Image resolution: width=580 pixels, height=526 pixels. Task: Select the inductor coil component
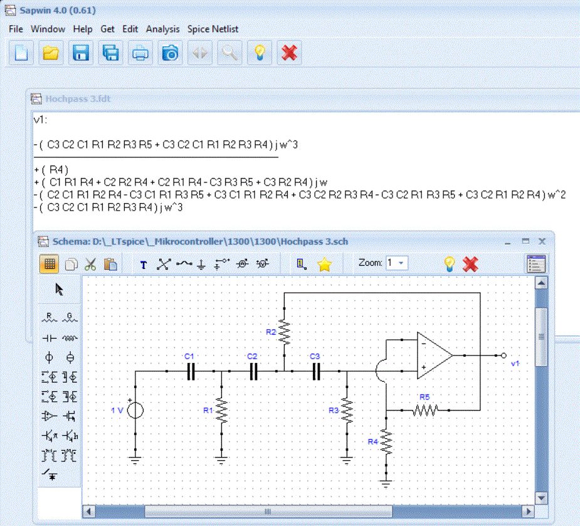click(70, 337)
